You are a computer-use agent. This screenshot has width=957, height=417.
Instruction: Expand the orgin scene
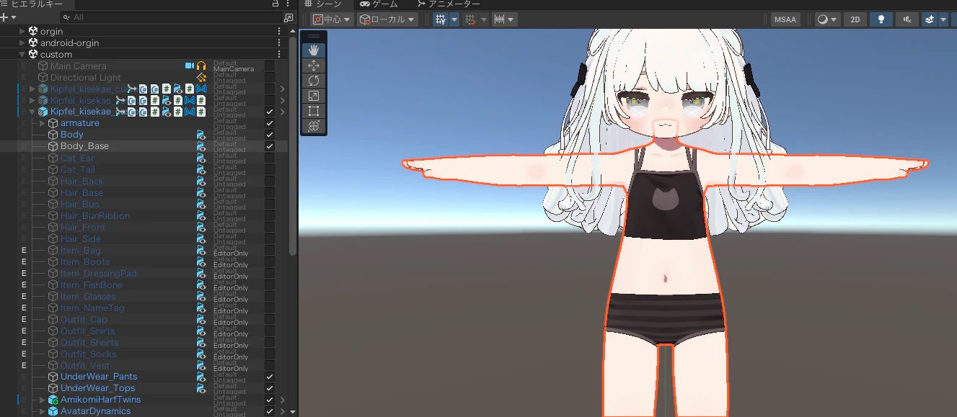[x=22, y=31]
